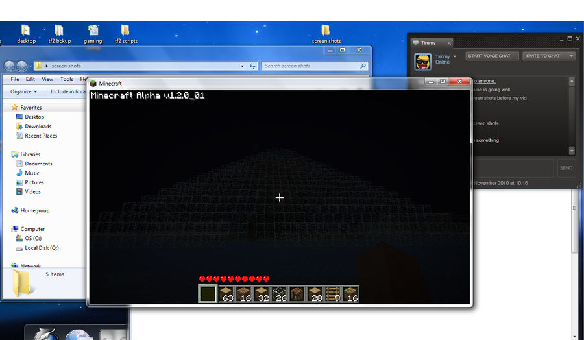Open the Tools menu in Explorer
This screenshot has height=340, width=584.
point(67,79)
